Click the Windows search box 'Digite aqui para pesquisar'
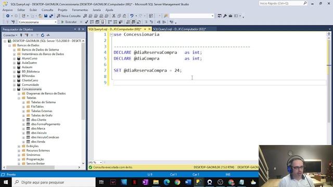Image resolution: width=333 pixels, height=187 pixels. (x=54, y=182)
